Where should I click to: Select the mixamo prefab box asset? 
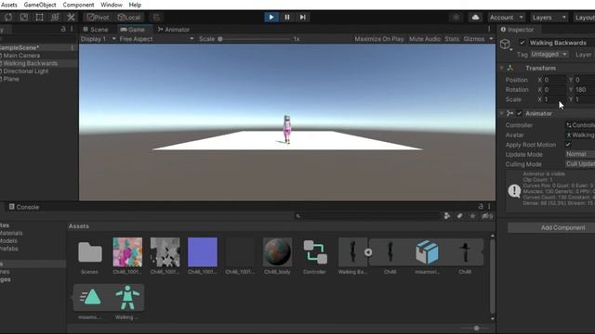(x=427, y=252)
